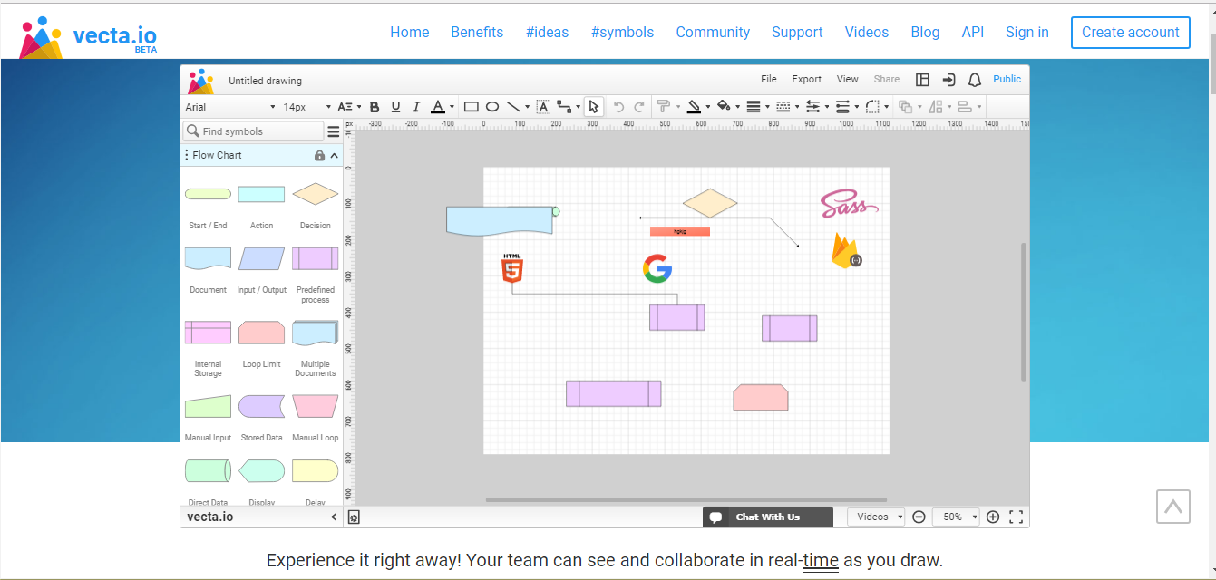1216x580 pixels.
Task: Open the View menu
Action: click(x=848, y=80)
